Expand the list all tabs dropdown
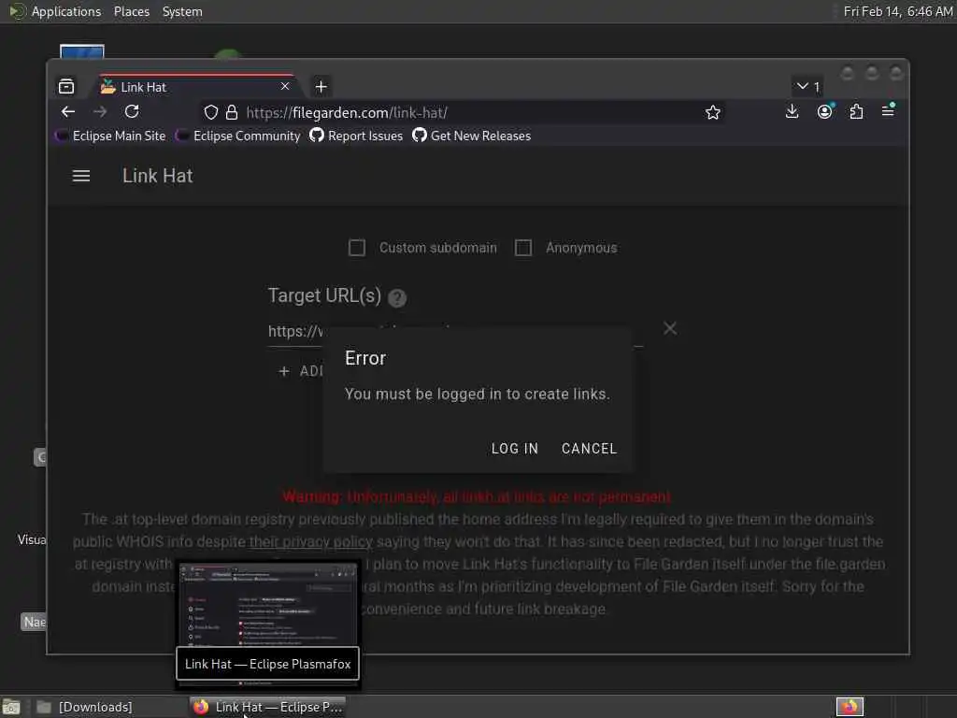This screenshot has height=718, width=957. (807, 87)
